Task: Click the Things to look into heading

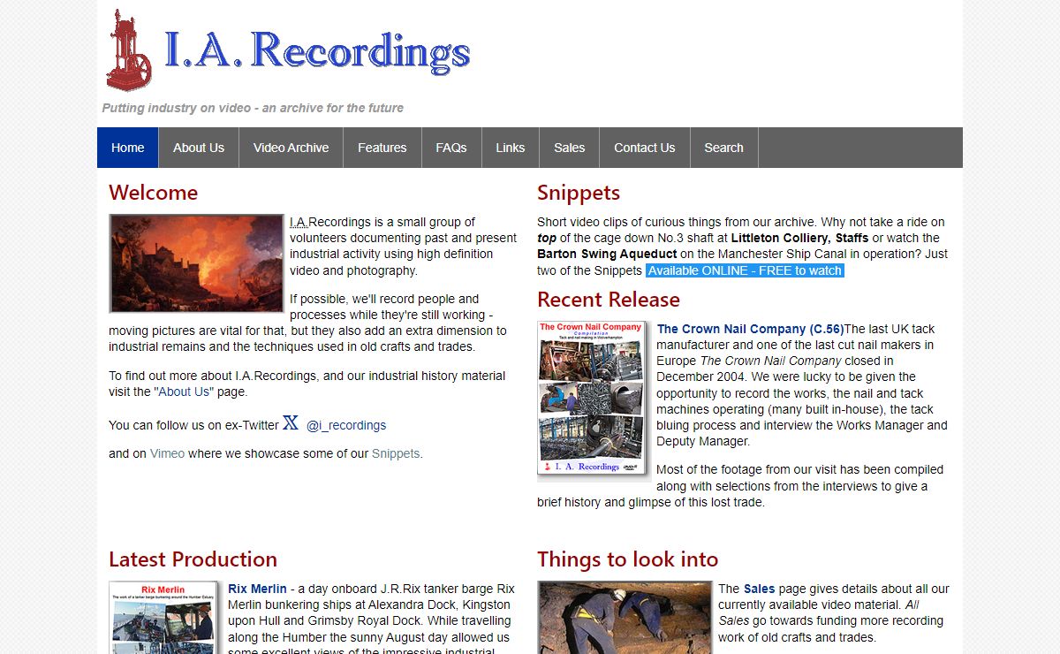Action: [627, 559]
